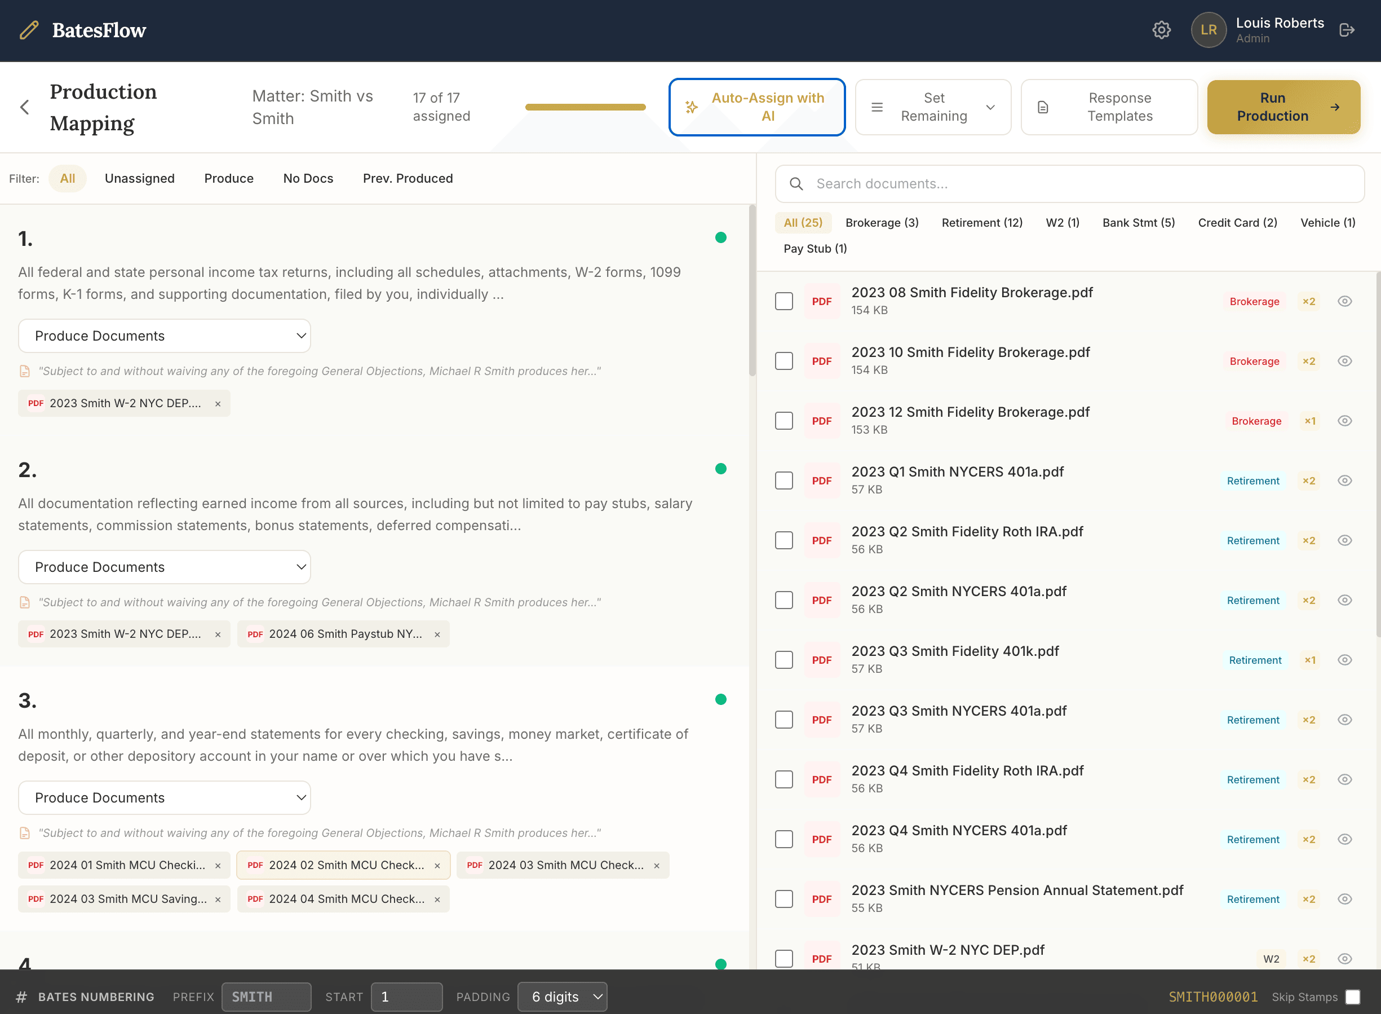Click the BatesFlow pencil logo icon
Screen dimensions: 1381x1014
(x=29, y=30)
